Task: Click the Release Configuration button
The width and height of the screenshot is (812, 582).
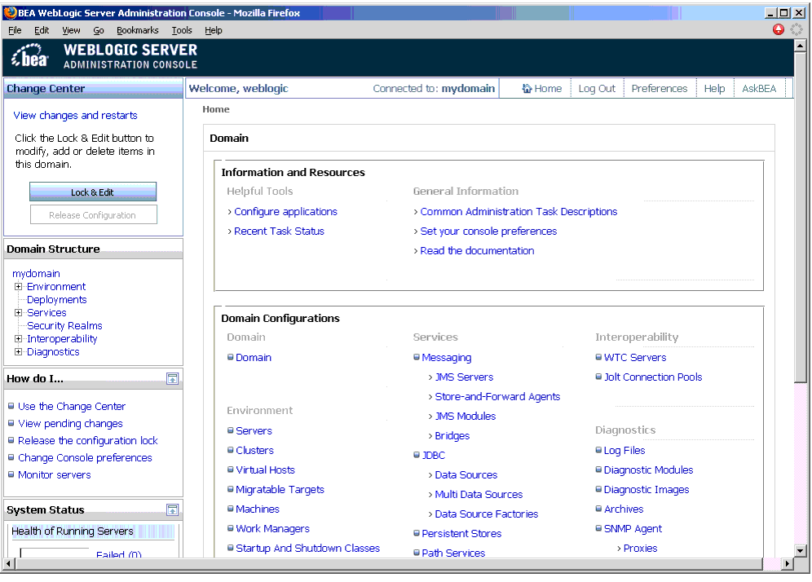Action: (x=93, y=215)
